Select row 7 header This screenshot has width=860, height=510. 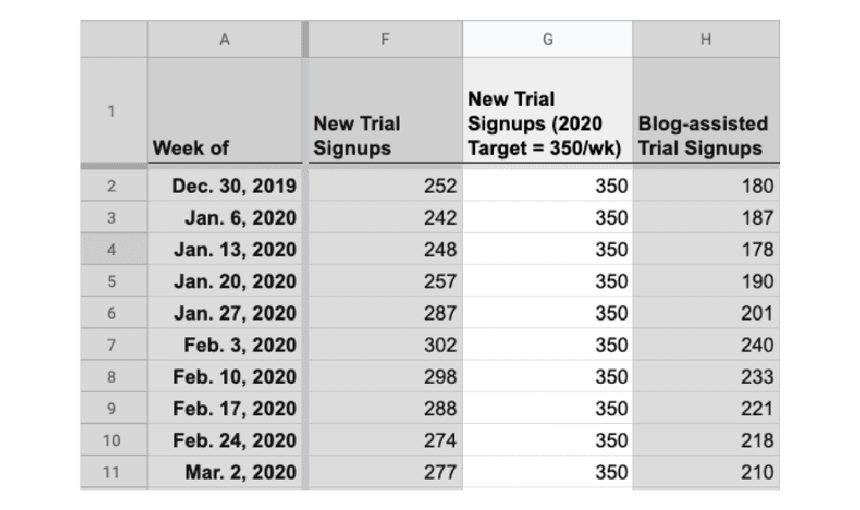tap(113, 344)
